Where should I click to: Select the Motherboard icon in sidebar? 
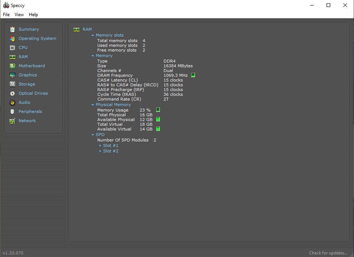13,66
